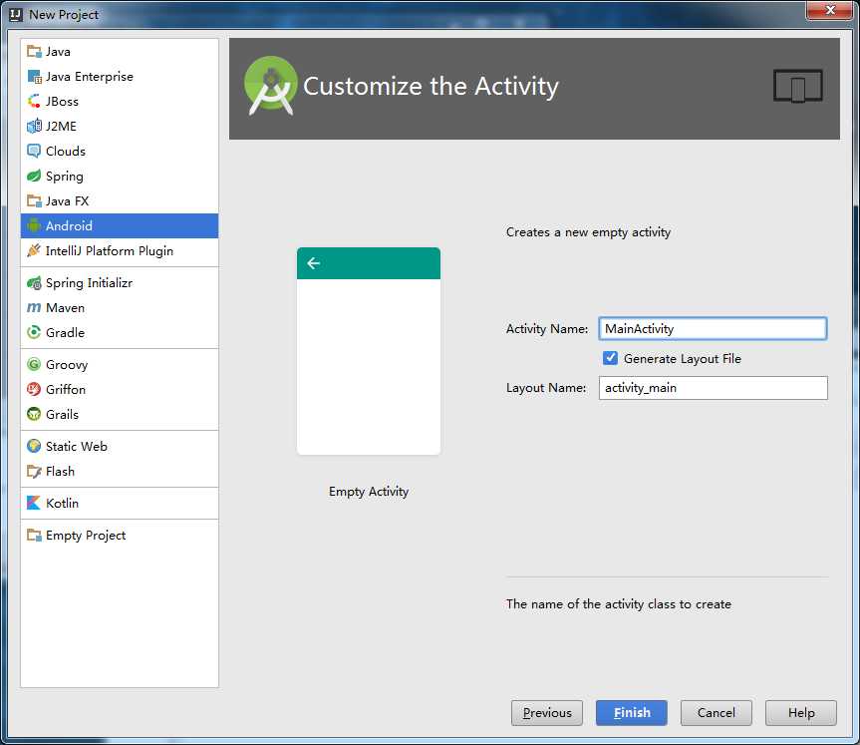Click the Finish button
The height and width of the screenshot is (745, 860).
pos(632,713)
